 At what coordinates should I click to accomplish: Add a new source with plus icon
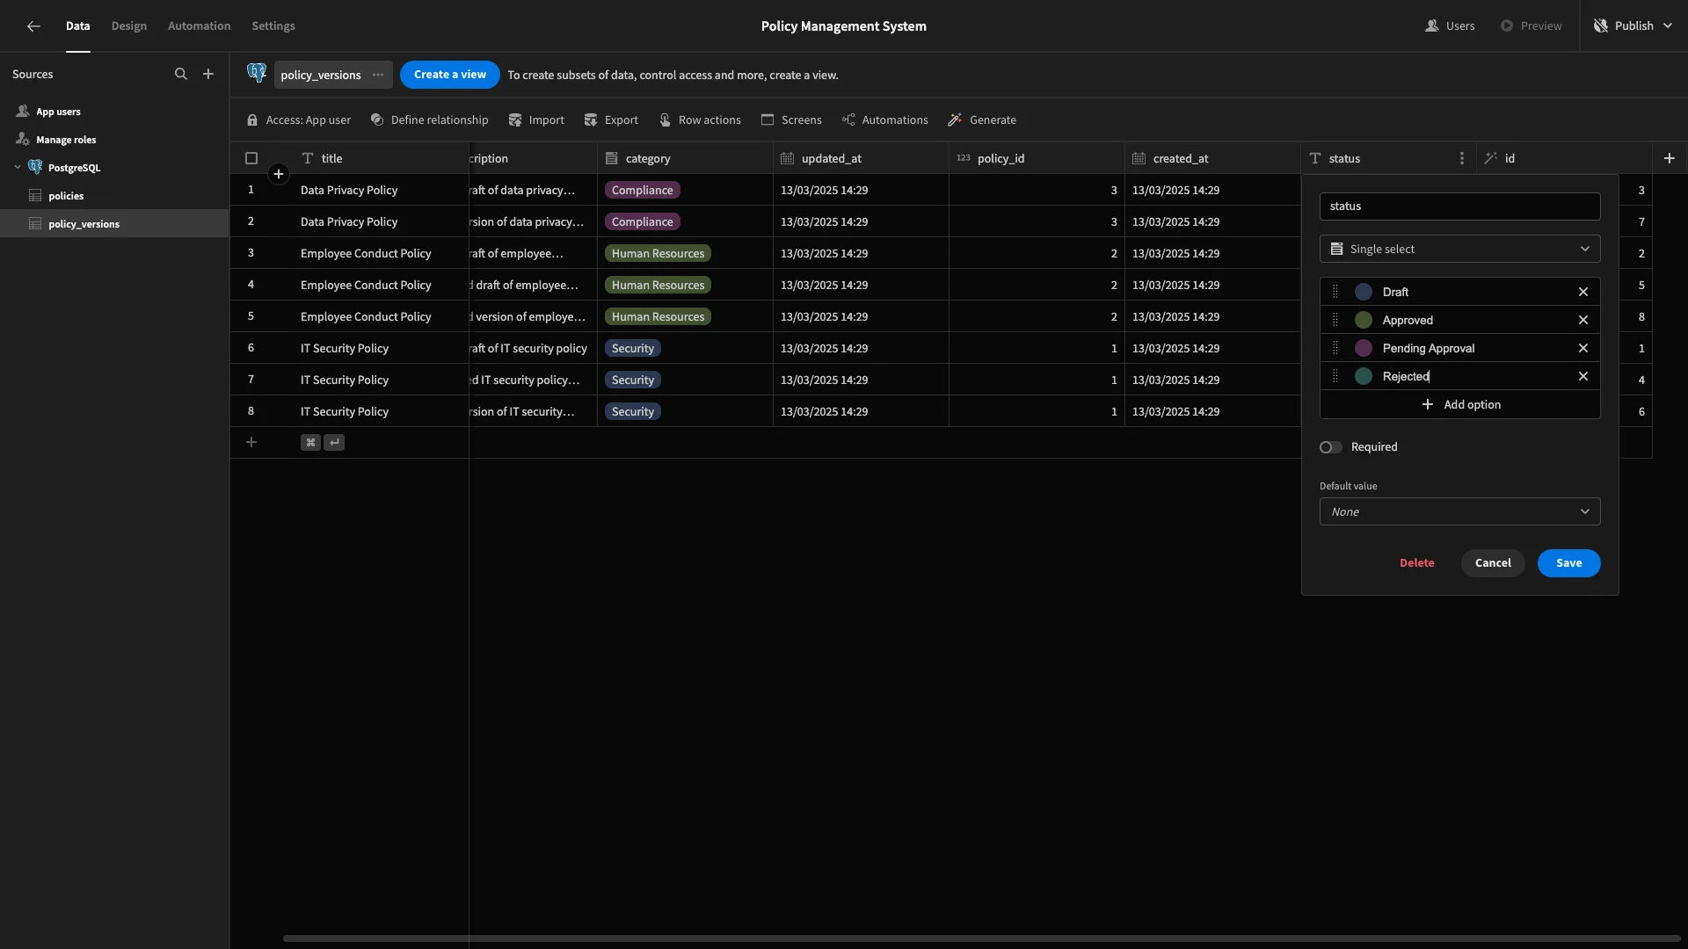[x=208, y=75]
